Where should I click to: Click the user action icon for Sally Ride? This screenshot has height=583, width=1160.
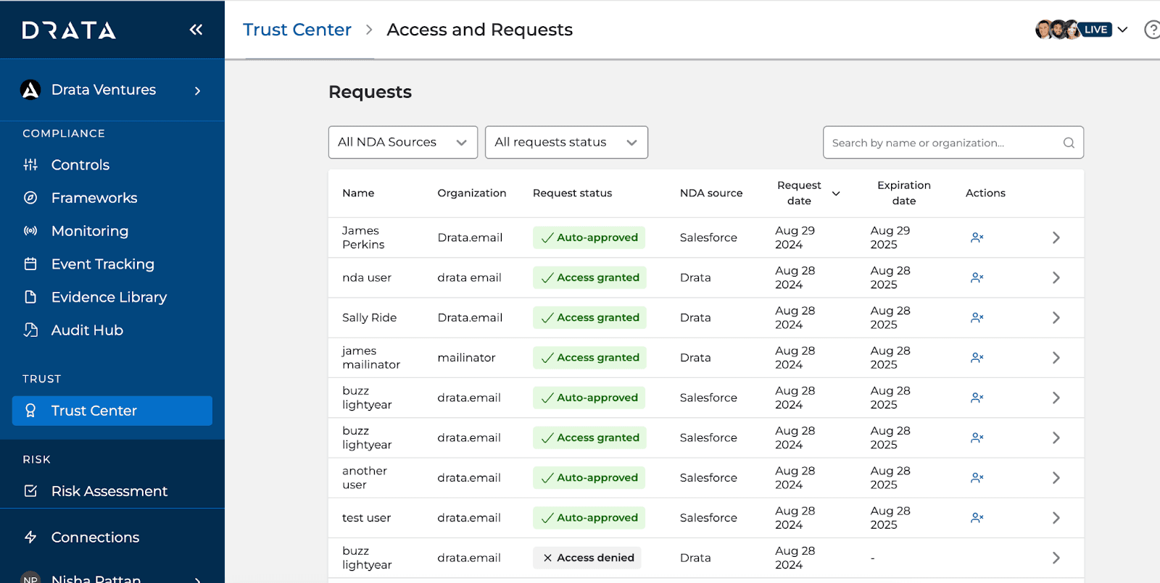(x=977, y=318)
